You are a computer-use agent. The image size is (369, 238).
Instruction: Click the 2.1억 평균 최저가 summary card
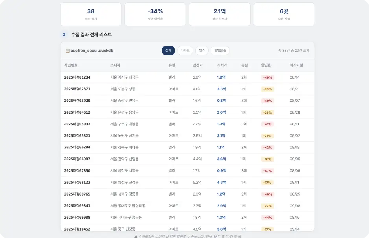[x=220, y=14]
